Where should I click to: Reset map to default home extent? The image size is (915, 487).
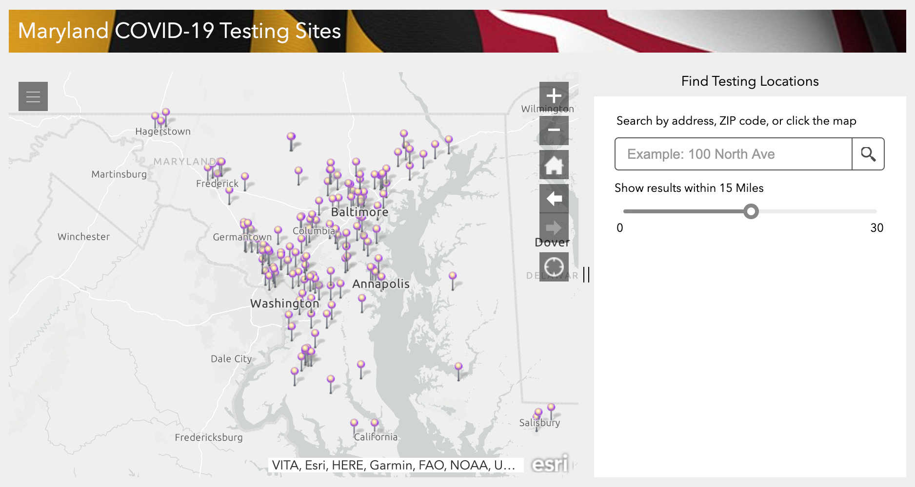click(x=554, y=165)
